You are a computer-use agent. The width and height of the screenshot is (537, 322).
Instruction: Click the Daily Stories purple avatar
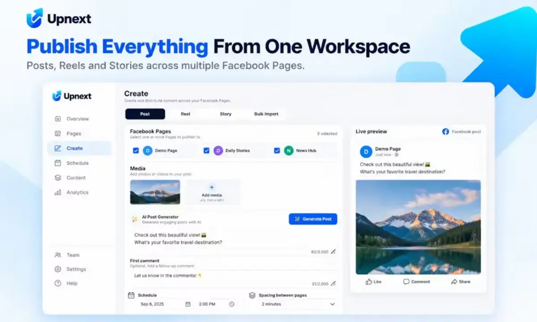coord(218,151)
